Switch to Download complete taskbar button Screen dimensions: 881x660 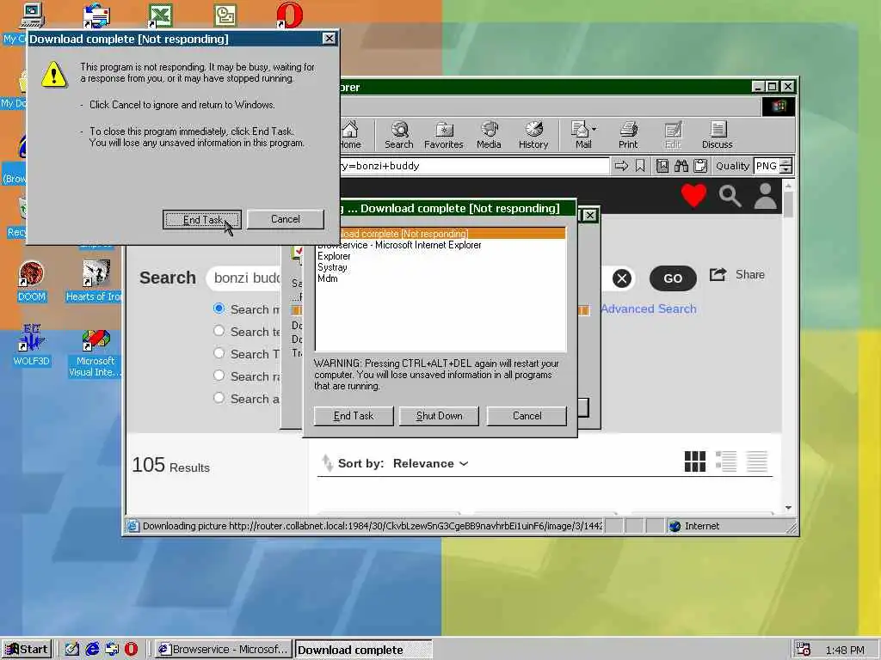click(364, 650)
